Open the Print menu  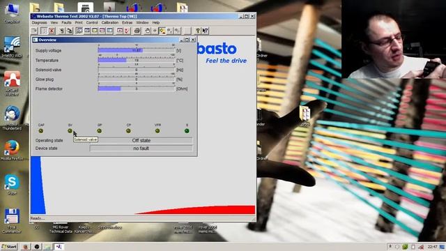tap(79, 22)
